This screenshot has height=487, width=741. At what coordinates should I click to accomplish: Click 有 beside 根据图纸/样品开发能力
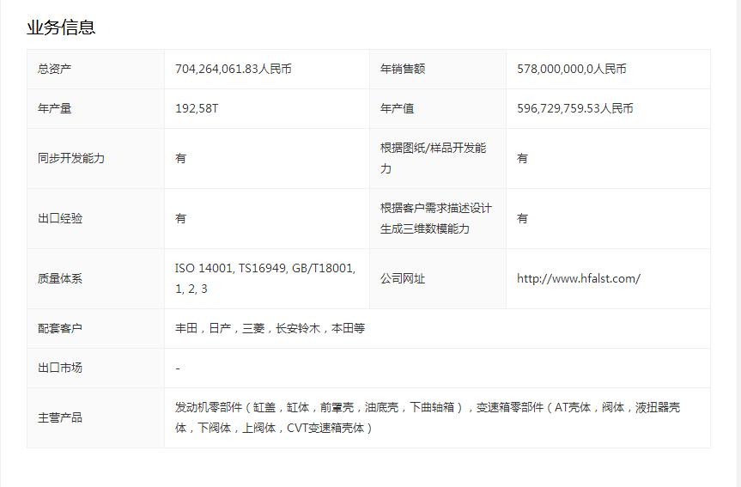[522, 158]
